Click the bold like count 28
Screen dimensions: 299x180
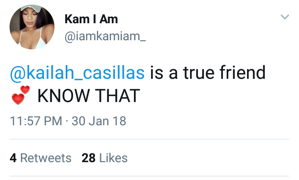tap(89, 158)
